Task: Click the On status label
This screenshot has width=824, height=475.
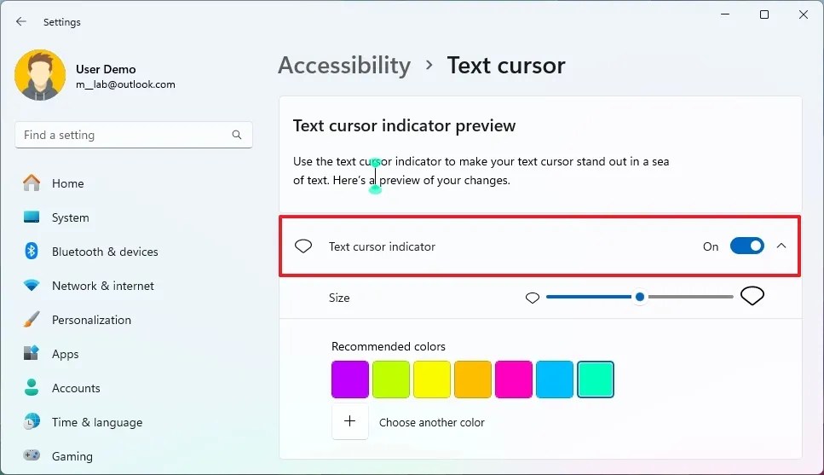Action: point(711,246)
